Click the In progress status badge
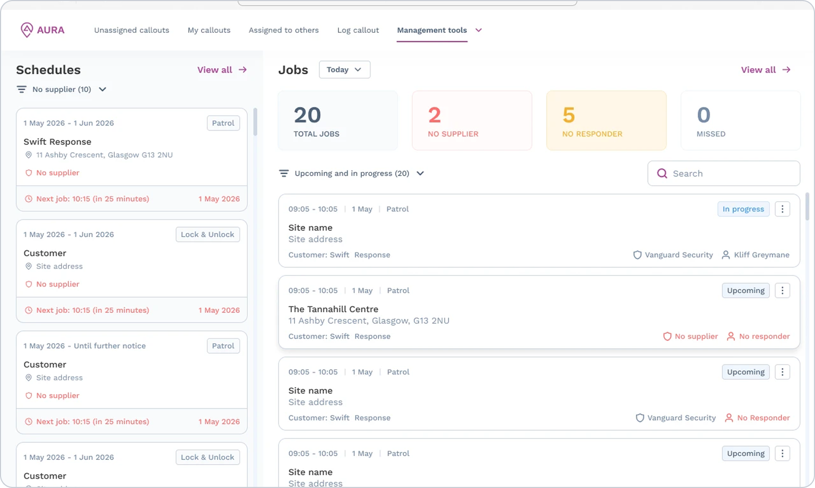Viewport: 815px width, 488px height. [743, 209]
